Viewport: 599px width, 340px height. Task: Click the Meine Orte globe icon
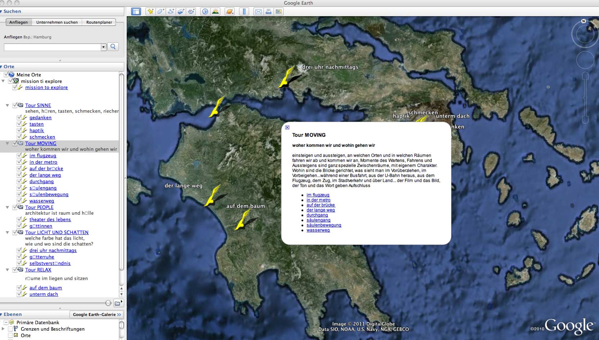pyautogui.click(x=12, y=75)
